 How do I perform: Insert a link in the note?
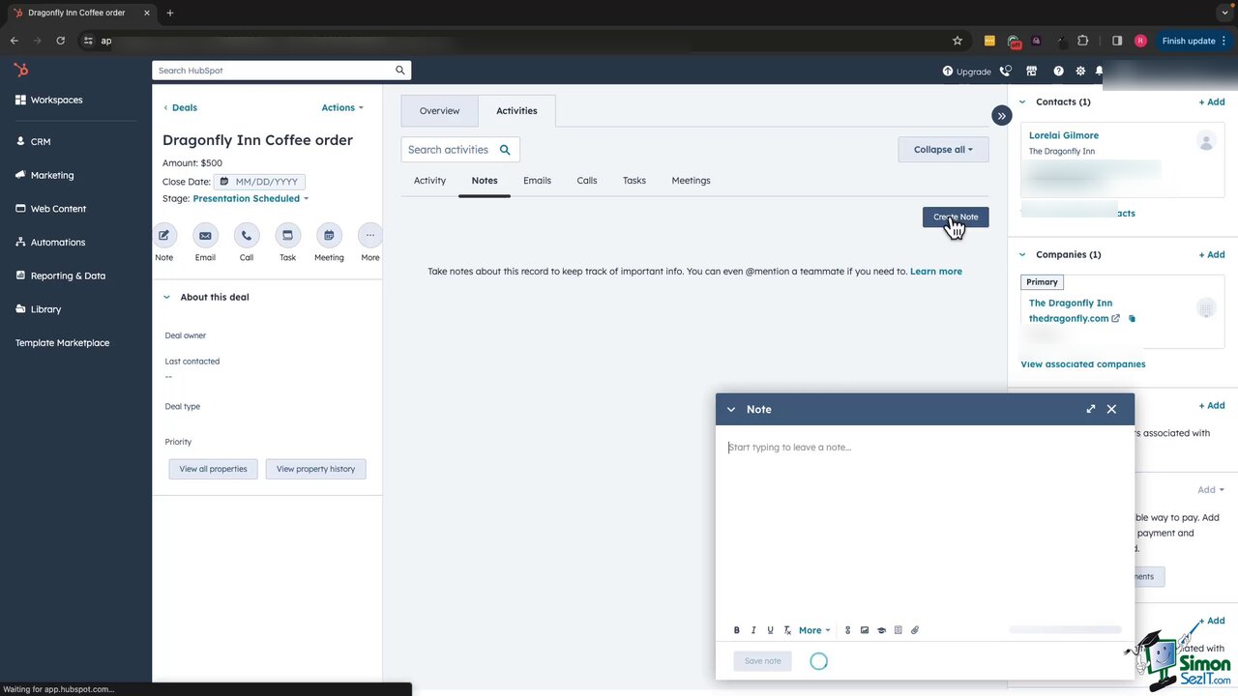click(x=847, y=630)
